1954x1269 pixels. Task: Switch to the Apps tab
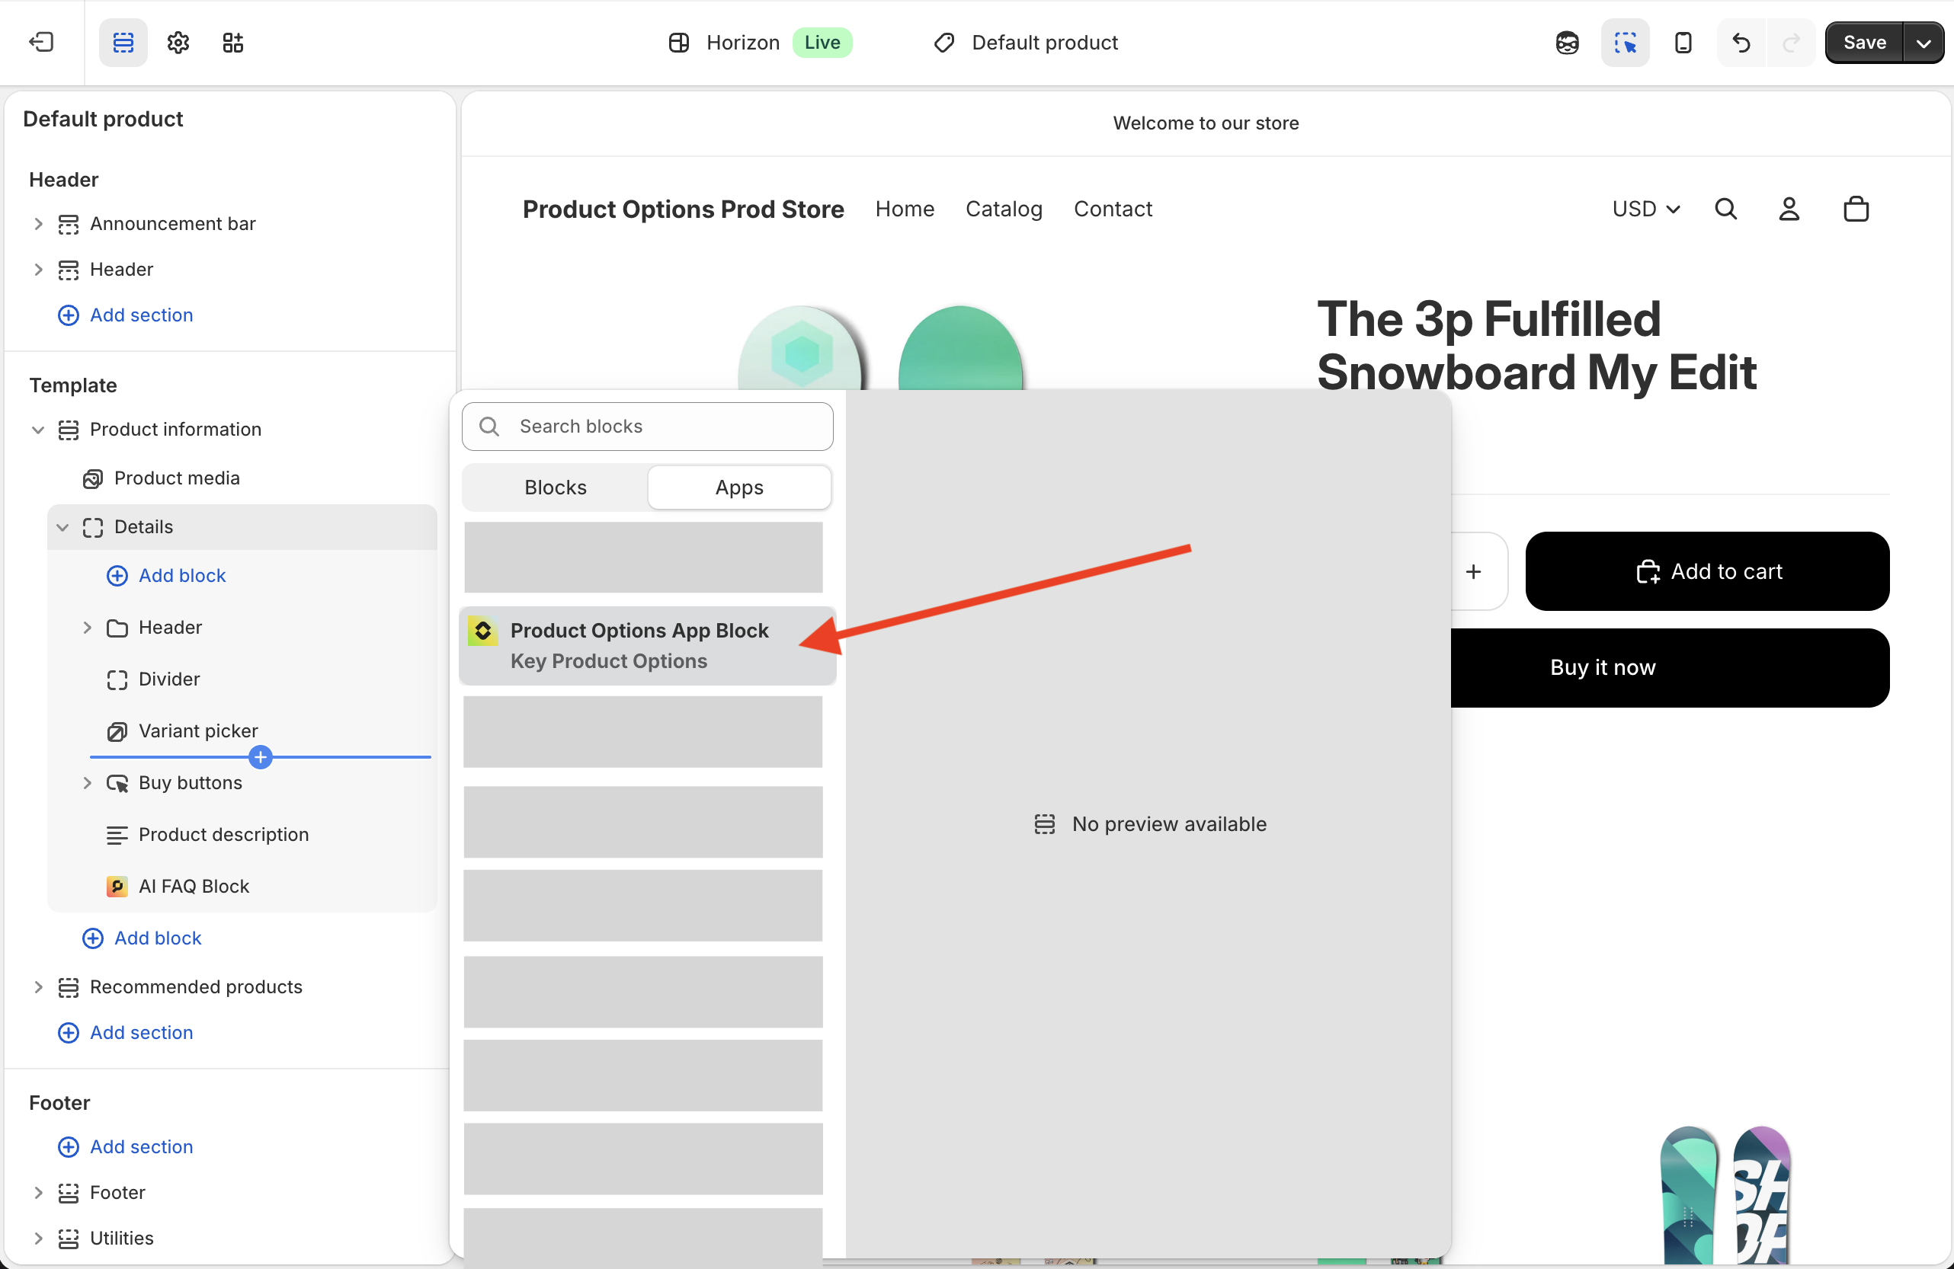click(739, 487)
